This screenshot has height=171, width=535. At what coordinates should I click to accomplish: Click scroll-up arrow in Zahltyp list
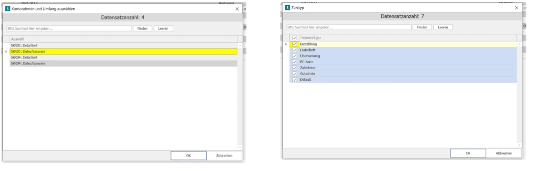tap(519, 44)
